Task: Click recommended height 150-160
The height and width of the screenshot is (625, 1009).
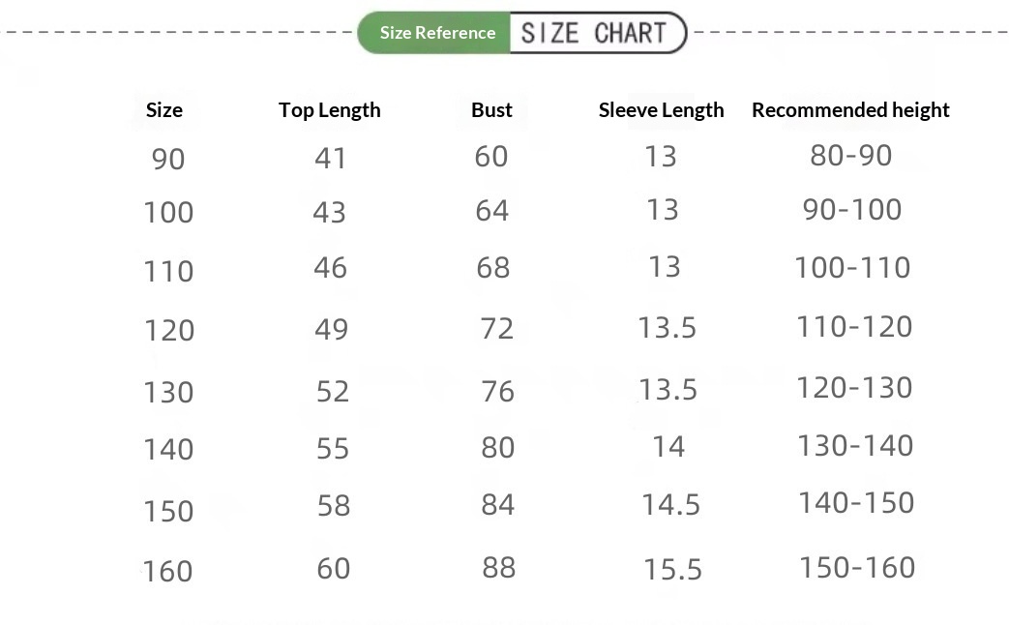Action: click(x=857, y=568)
